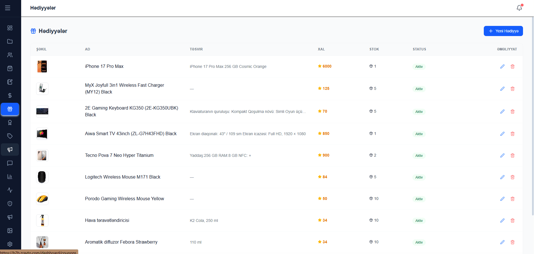Delete the Aromatik diffuzor Febora Strawberry gift
534x254 pixels.
pyautogui.click(x=513, y=242)
